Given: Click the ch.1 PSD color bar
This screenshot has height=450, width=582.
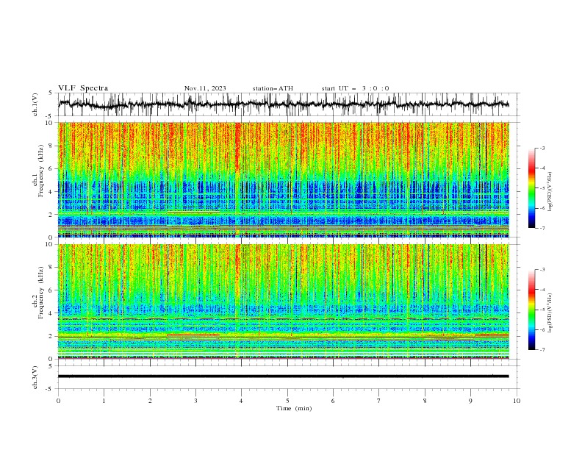Looking at the screenshot, I should point(531,188).
